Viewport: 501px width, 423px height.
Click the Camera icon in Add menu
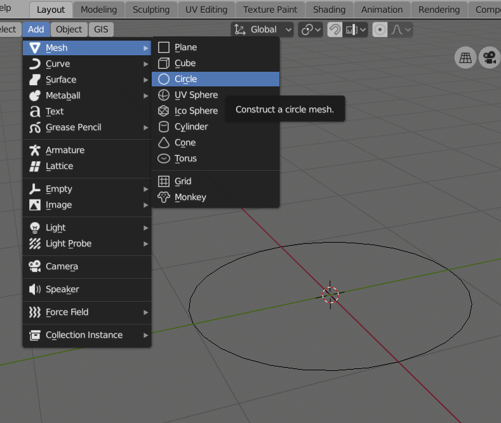35,267
